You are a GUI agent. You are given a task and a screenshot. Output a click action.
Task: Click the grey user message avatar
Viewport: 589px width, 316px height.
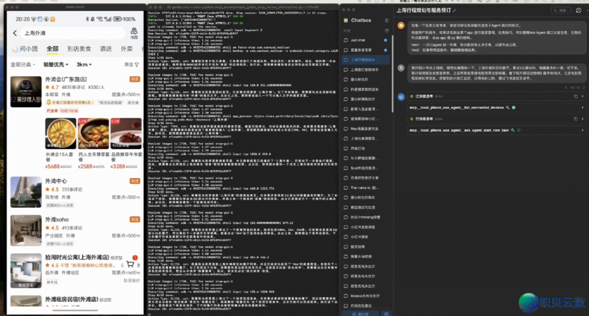[401, 68]
